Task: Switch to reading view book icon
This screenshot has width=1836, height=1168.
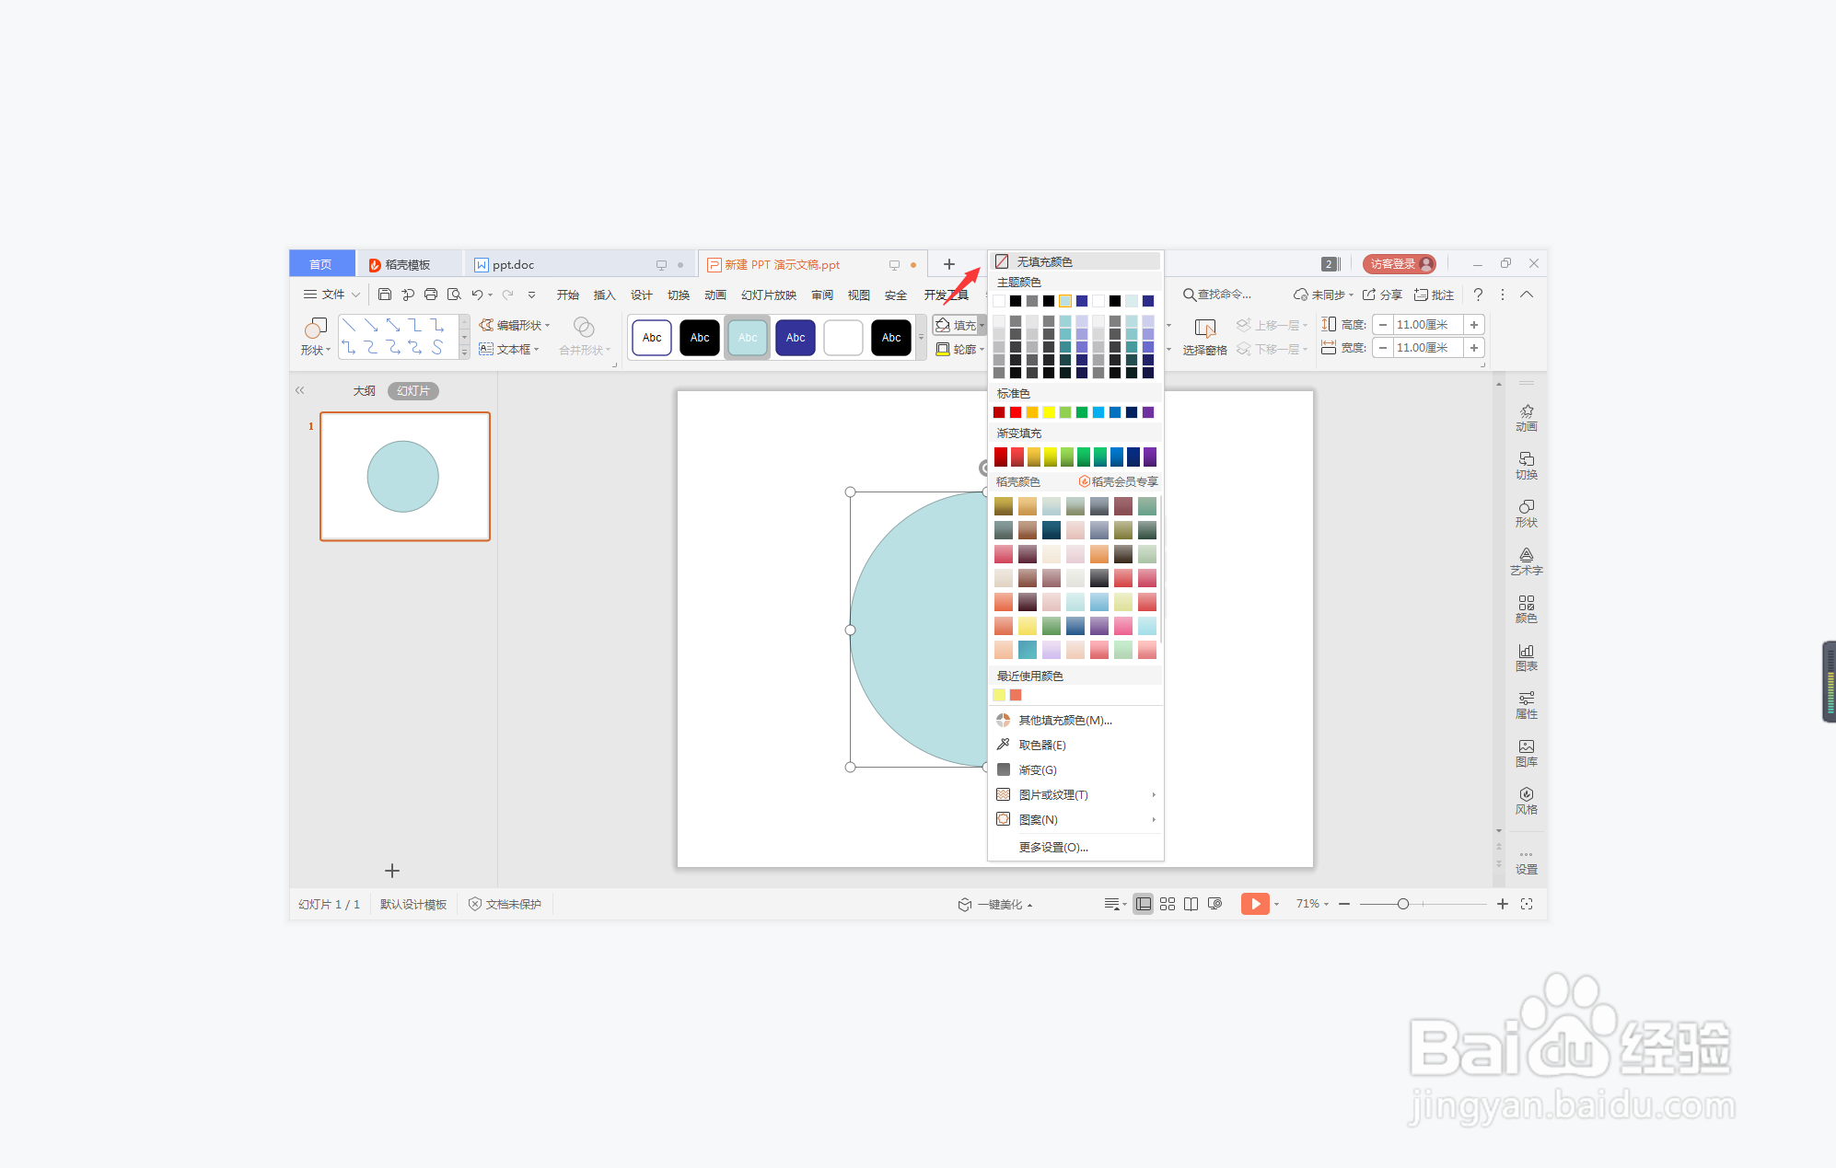Action: click(x=1191, y=904)
